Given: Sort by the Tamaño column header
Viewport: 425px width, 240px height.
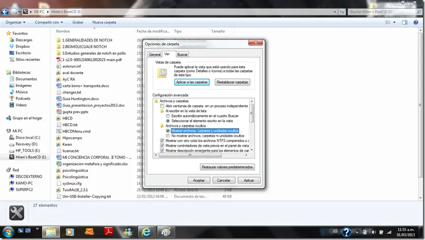Looking at the screenshot, I should [x=218, y=31].
